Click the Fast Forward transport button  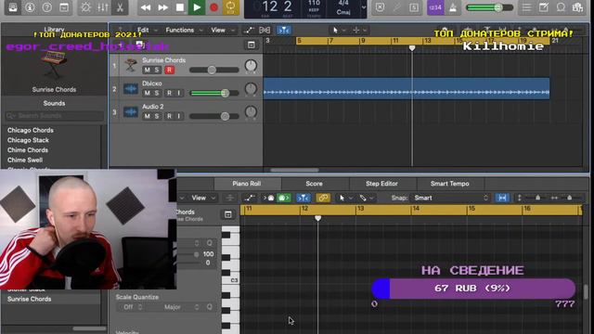click(163, 7)
